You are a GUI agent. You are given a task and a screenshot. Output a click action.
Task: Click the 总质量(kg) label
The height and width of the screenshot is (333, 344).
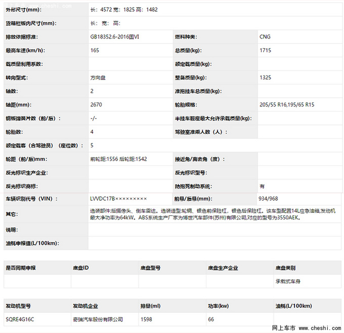coord(188,51)
